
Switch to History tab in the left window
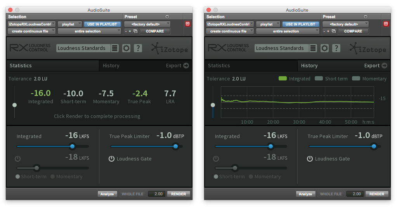tap(111, 66)
